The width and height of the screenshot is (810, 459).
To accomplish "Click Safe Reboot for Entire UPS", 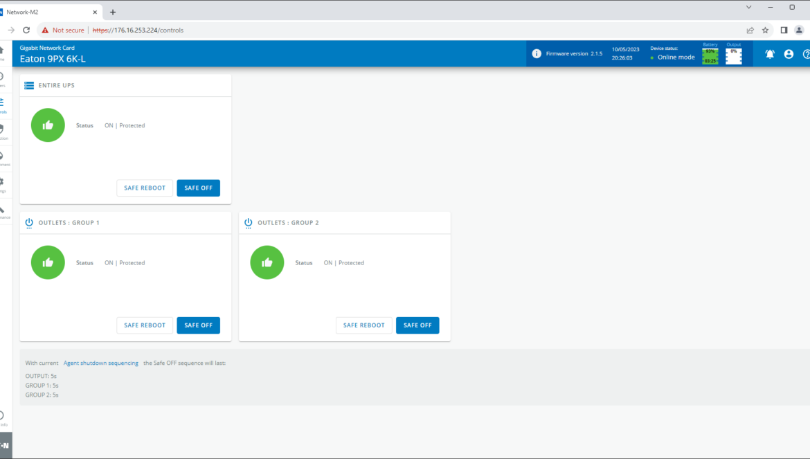I will [x=145, y=188].
